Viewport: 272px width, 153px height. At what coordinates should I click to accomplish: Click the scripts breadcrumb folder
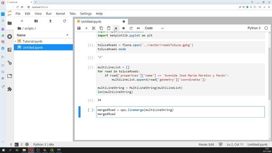(x=29, y=28)
